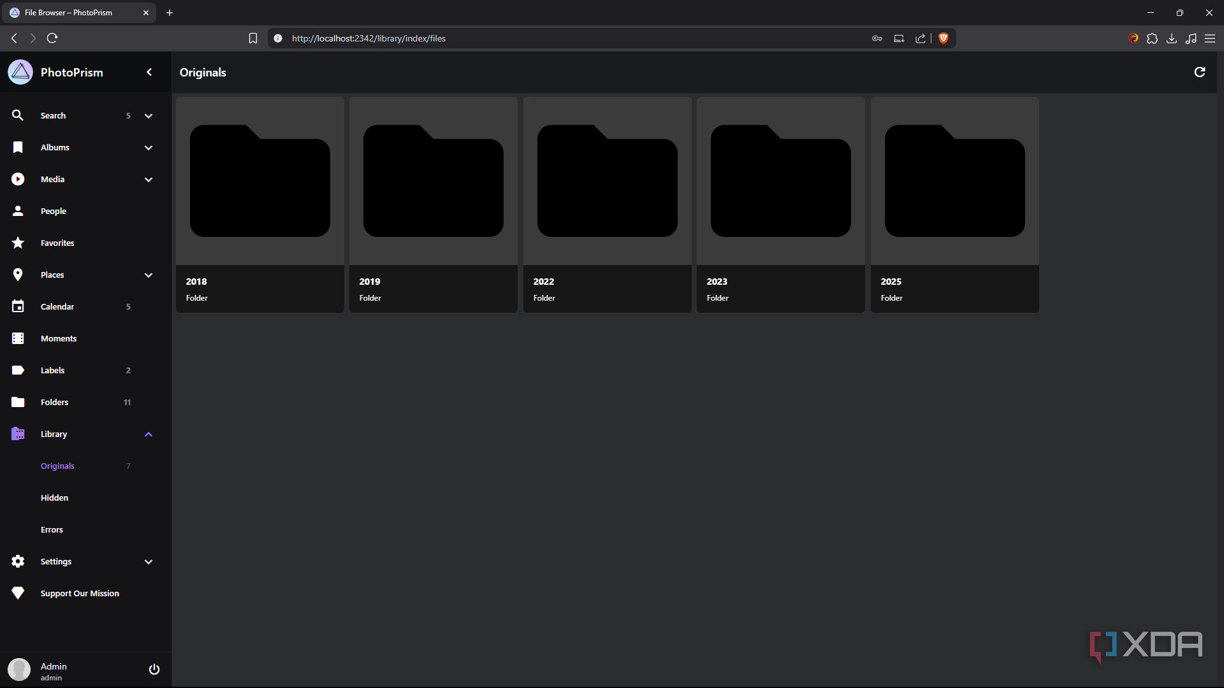Click the purple Library icon
This screenshot has width=1224, height=688.
coord(18,434)
